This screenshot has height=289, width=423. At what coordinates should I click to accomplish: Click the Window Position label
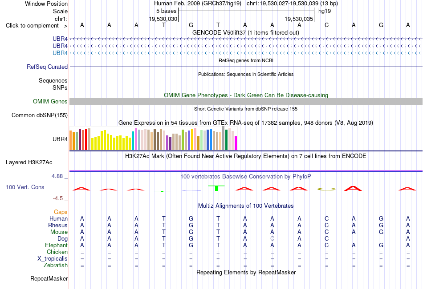coord(46,4)
